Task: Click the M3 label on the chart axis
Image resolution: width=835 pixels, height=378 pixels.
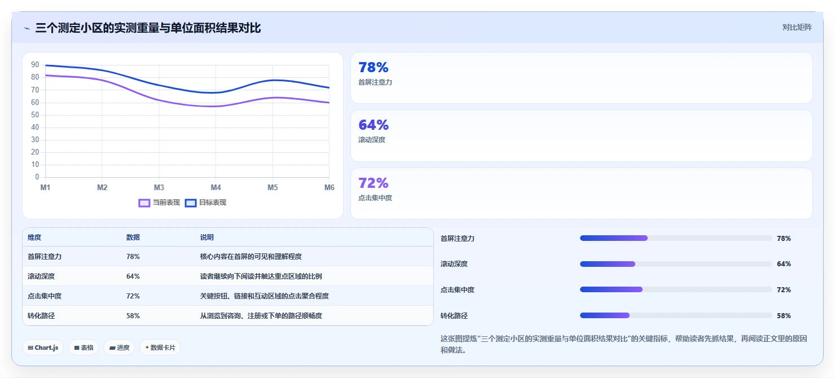Action: point(159,187)
